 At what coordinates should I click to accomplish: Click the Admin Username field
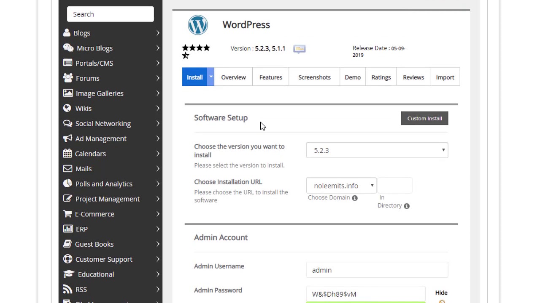pyautogui.click(x=377, y=270)
